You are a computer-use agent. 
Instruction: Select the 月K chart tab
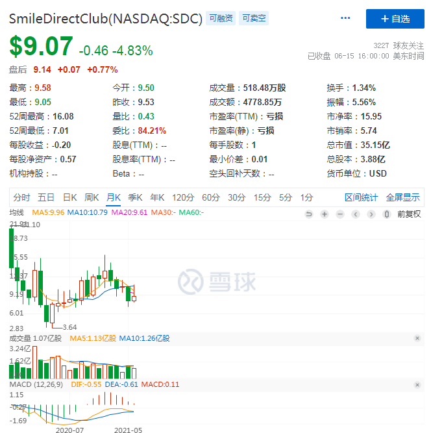114,197
